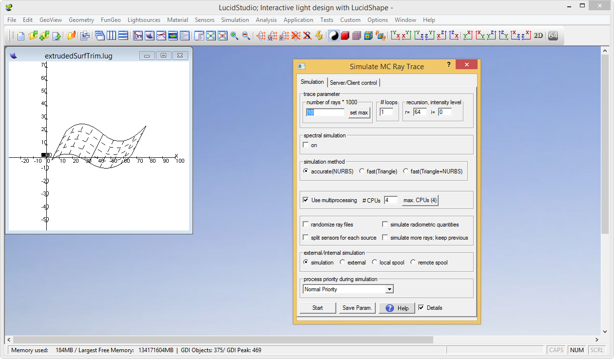614x359 pixels.
Task: Select the solid red cube shading icon
Action: [x=345, y=36]
